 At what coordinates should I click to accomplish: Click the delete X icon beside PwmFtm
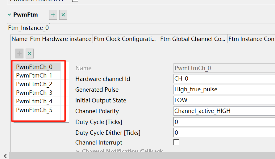[x=63, y=15]
